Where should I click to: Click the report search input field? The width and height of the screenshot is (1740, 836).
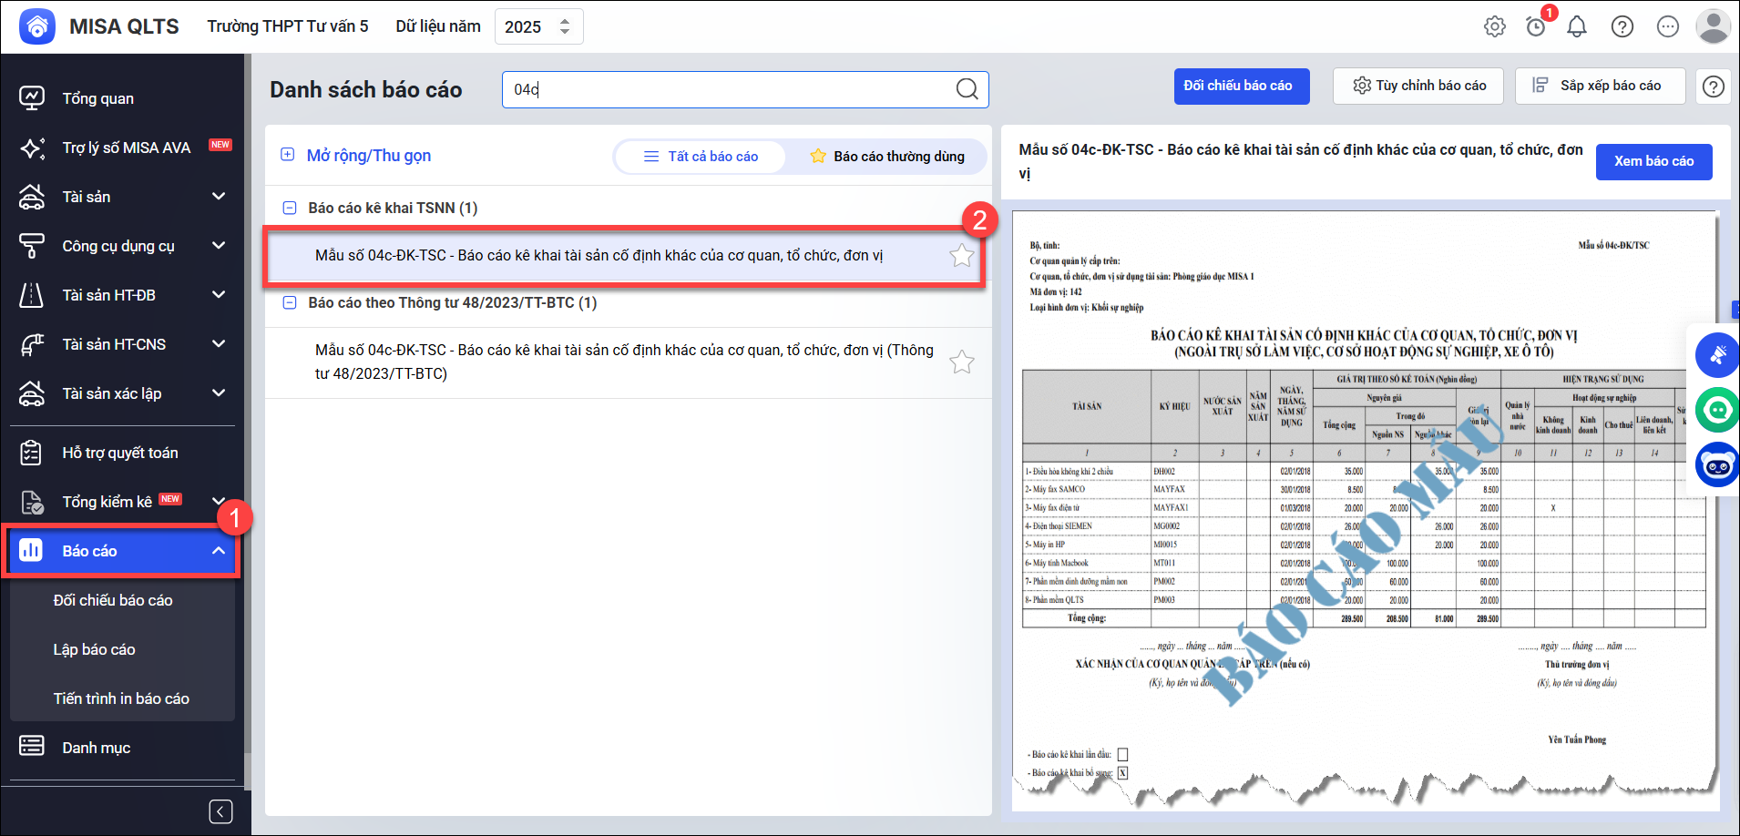coord(729,89)
